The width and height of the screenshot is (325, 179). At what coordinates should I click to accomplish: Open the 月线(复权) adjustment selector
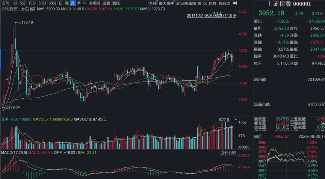click(x=10, y=9)
